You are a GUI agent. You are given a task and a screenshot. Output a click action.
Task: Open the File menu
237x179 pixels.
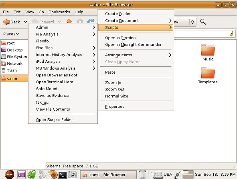pyautogui.click(x=6, y=12)
